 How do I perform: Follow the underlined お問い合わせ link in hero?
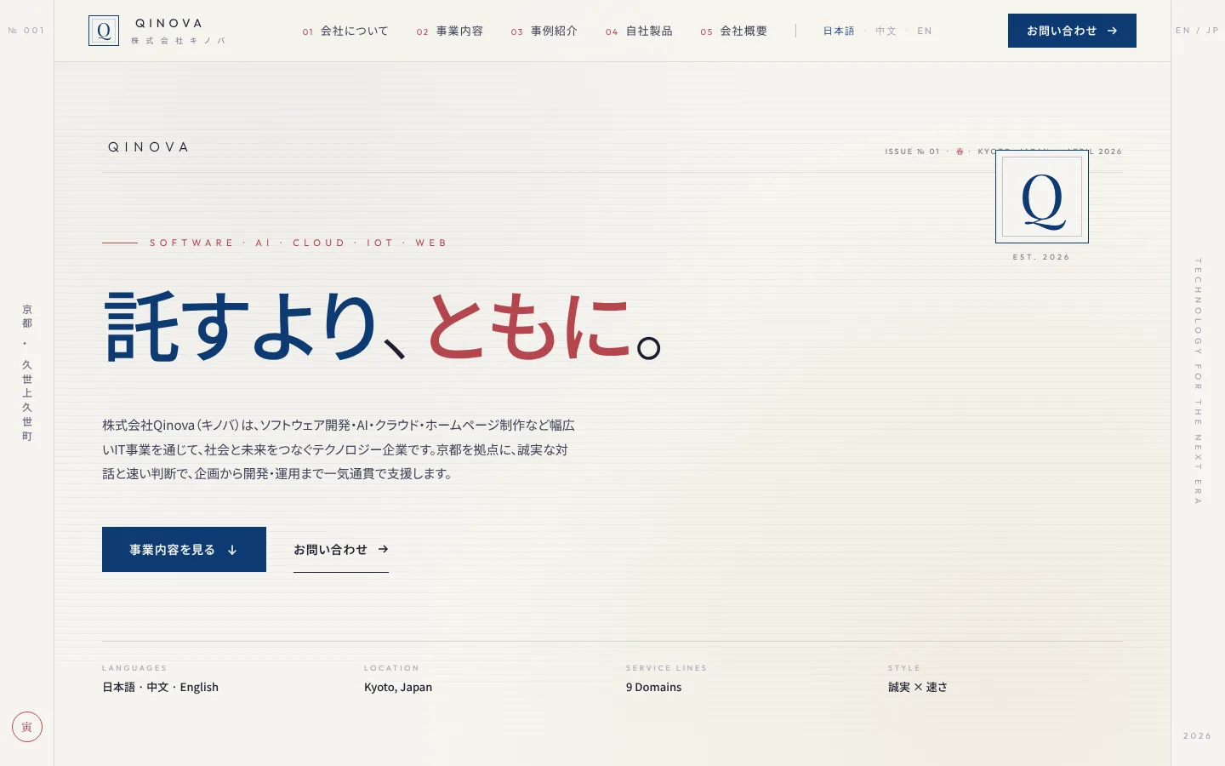(x=341, y=550)
